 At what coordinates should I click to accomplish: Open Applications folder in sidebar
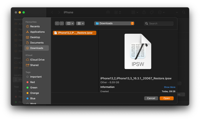coord(37,32)
